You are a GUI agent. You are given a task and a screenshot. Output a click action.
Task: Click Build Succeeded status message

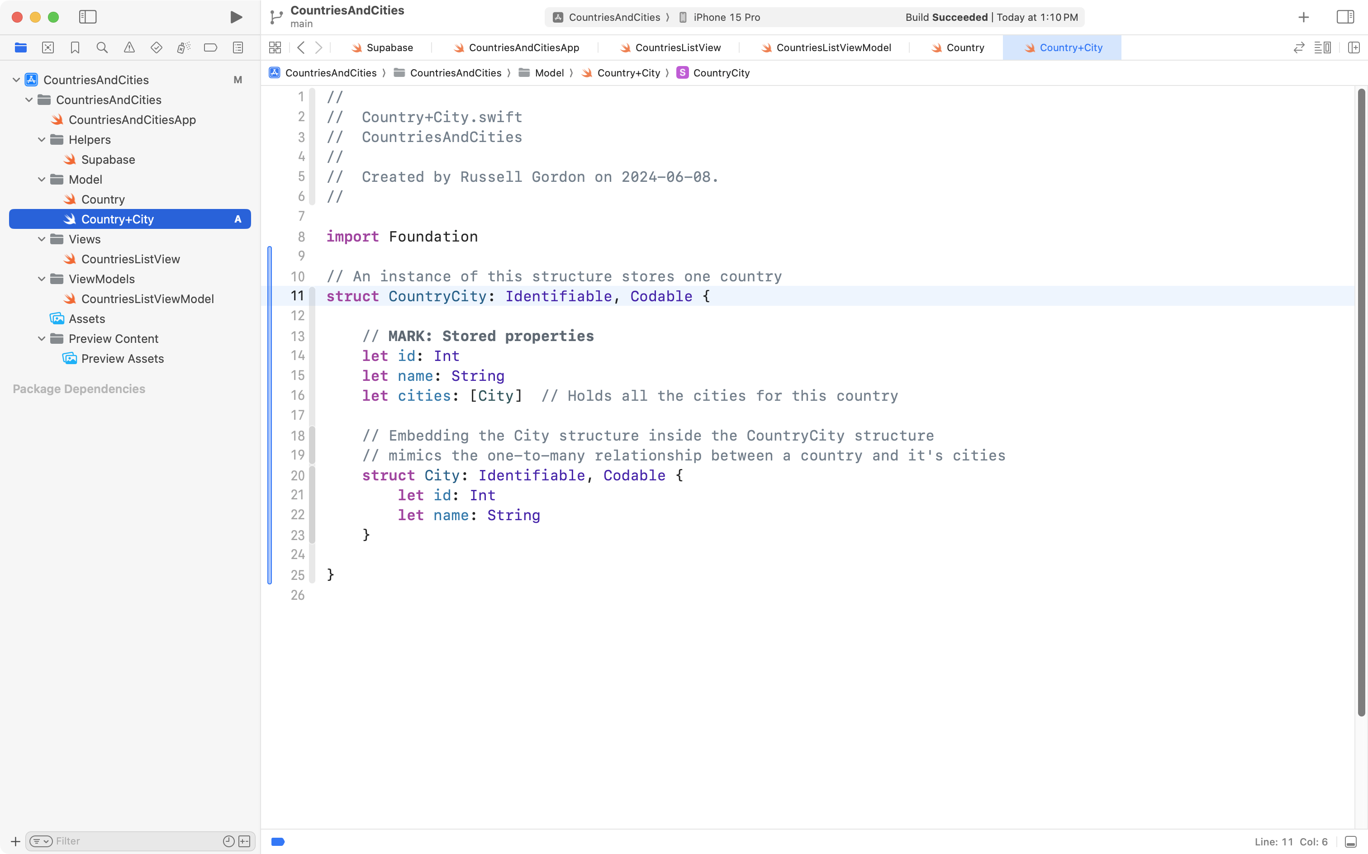[x=947, y=17]
